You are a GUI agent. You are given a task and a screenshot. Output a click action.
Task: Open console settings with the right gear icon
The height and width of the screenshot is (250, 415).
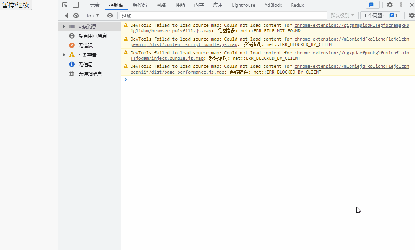coord(411,15)
